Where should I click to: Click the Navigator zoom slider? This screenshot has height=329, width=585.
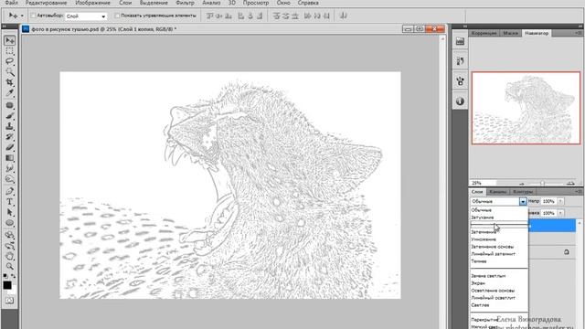pos(543,183)
